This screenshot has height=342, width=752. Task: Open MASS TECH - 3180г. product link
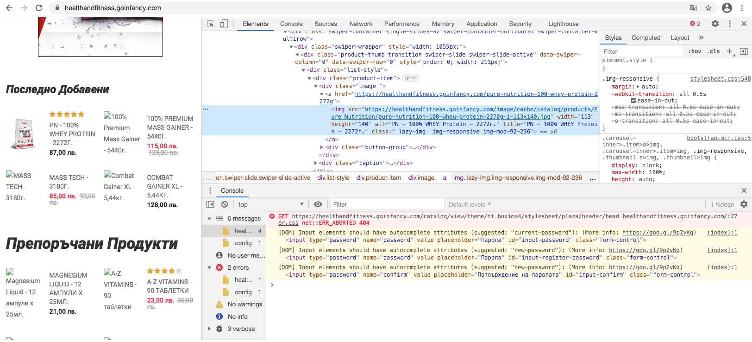69,182
